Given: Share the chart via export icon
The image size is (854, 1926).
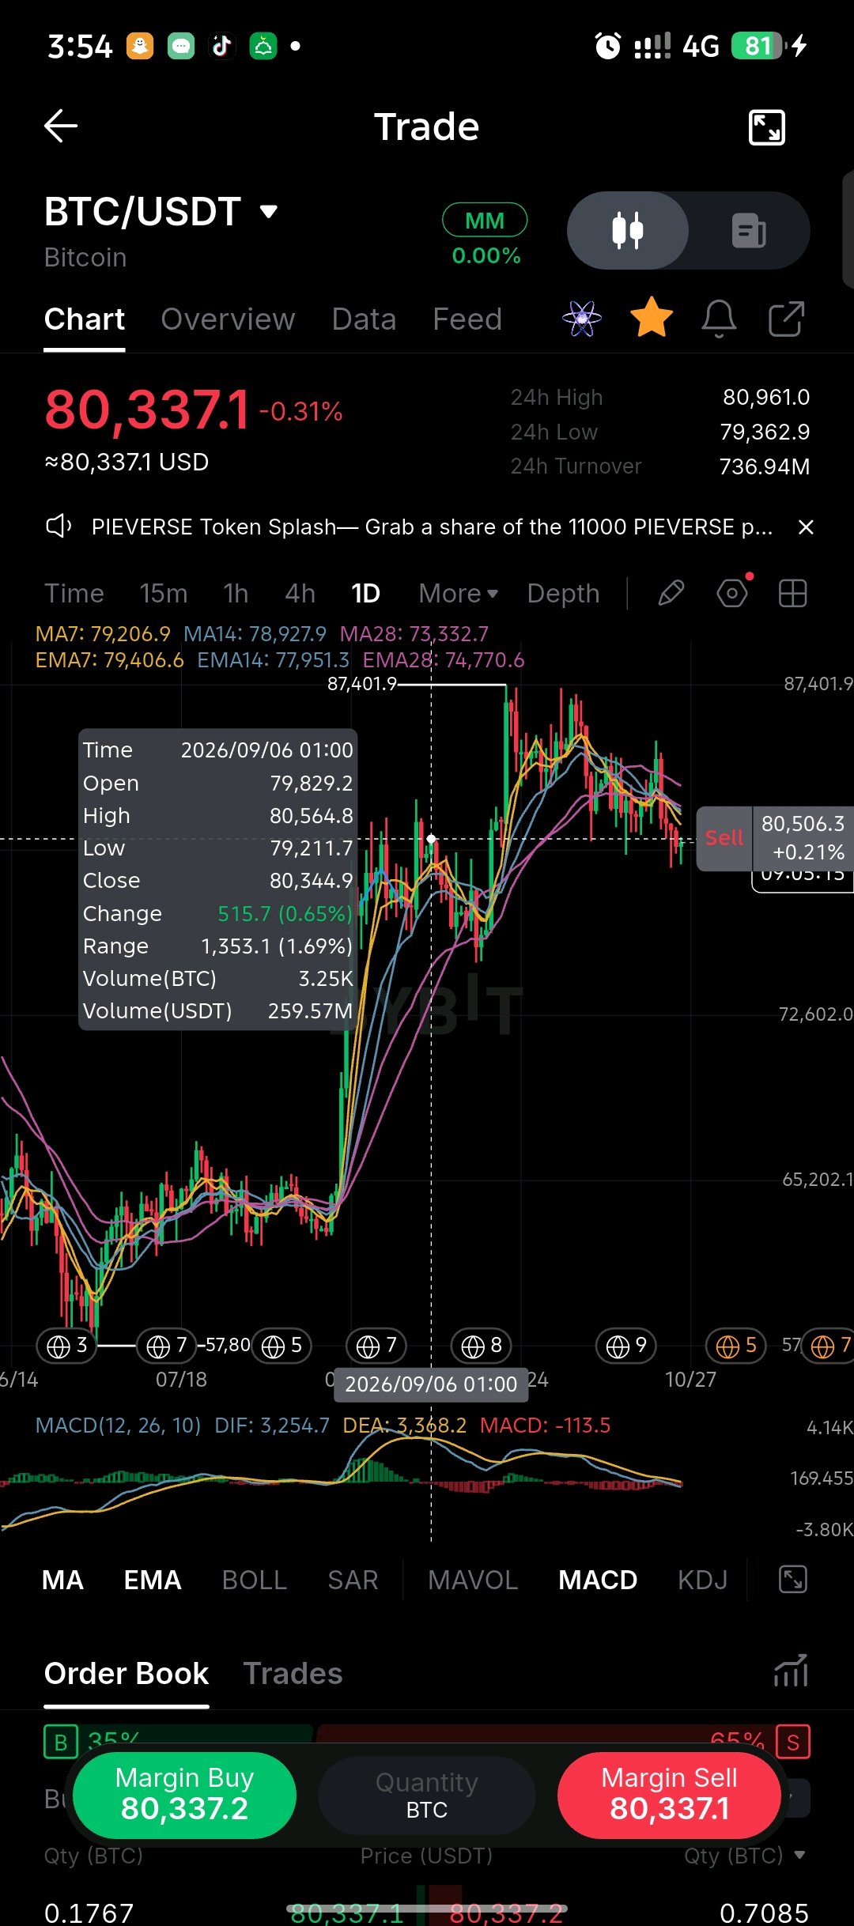Looking at the screenshot, I should (x=787, y=319).
